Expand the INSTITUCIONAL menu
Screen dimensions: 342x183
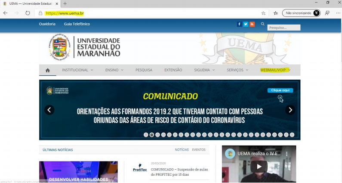pos(77,70)
